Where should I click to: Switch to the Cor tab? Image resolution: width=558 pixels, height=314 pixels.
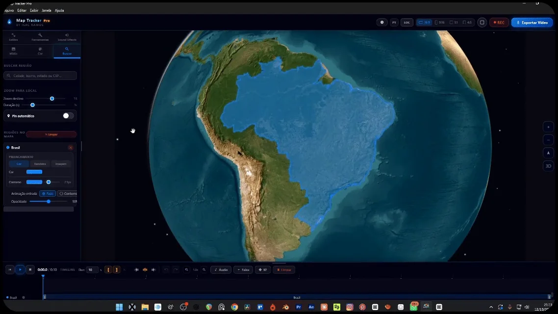(40, 51)
